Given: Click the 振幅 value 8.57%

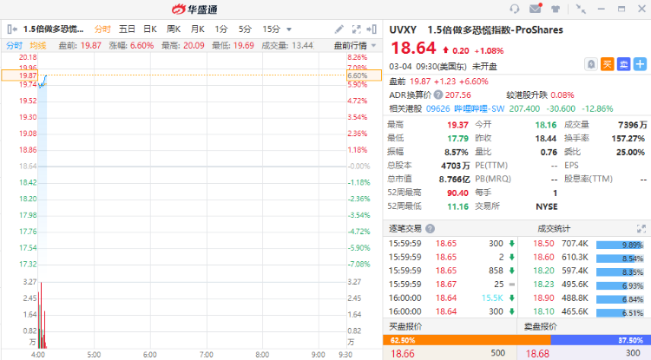Looking at the screenshot, I should (457, 152).
